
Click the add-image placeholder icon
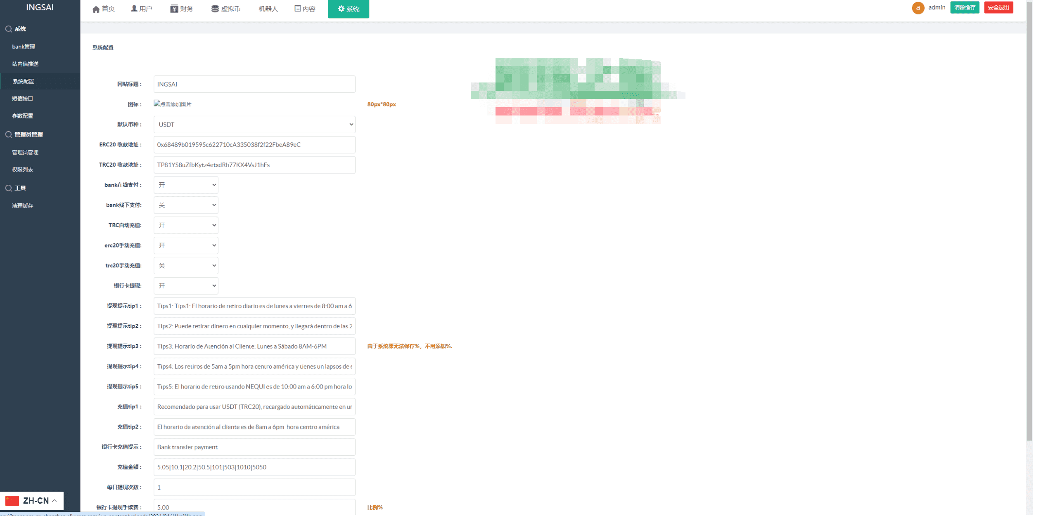(157, 104)
